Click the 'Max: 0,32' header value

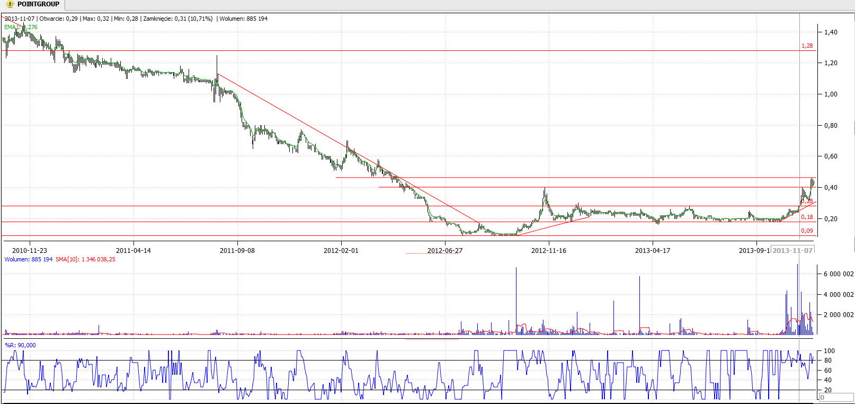[x=96, y=19]
